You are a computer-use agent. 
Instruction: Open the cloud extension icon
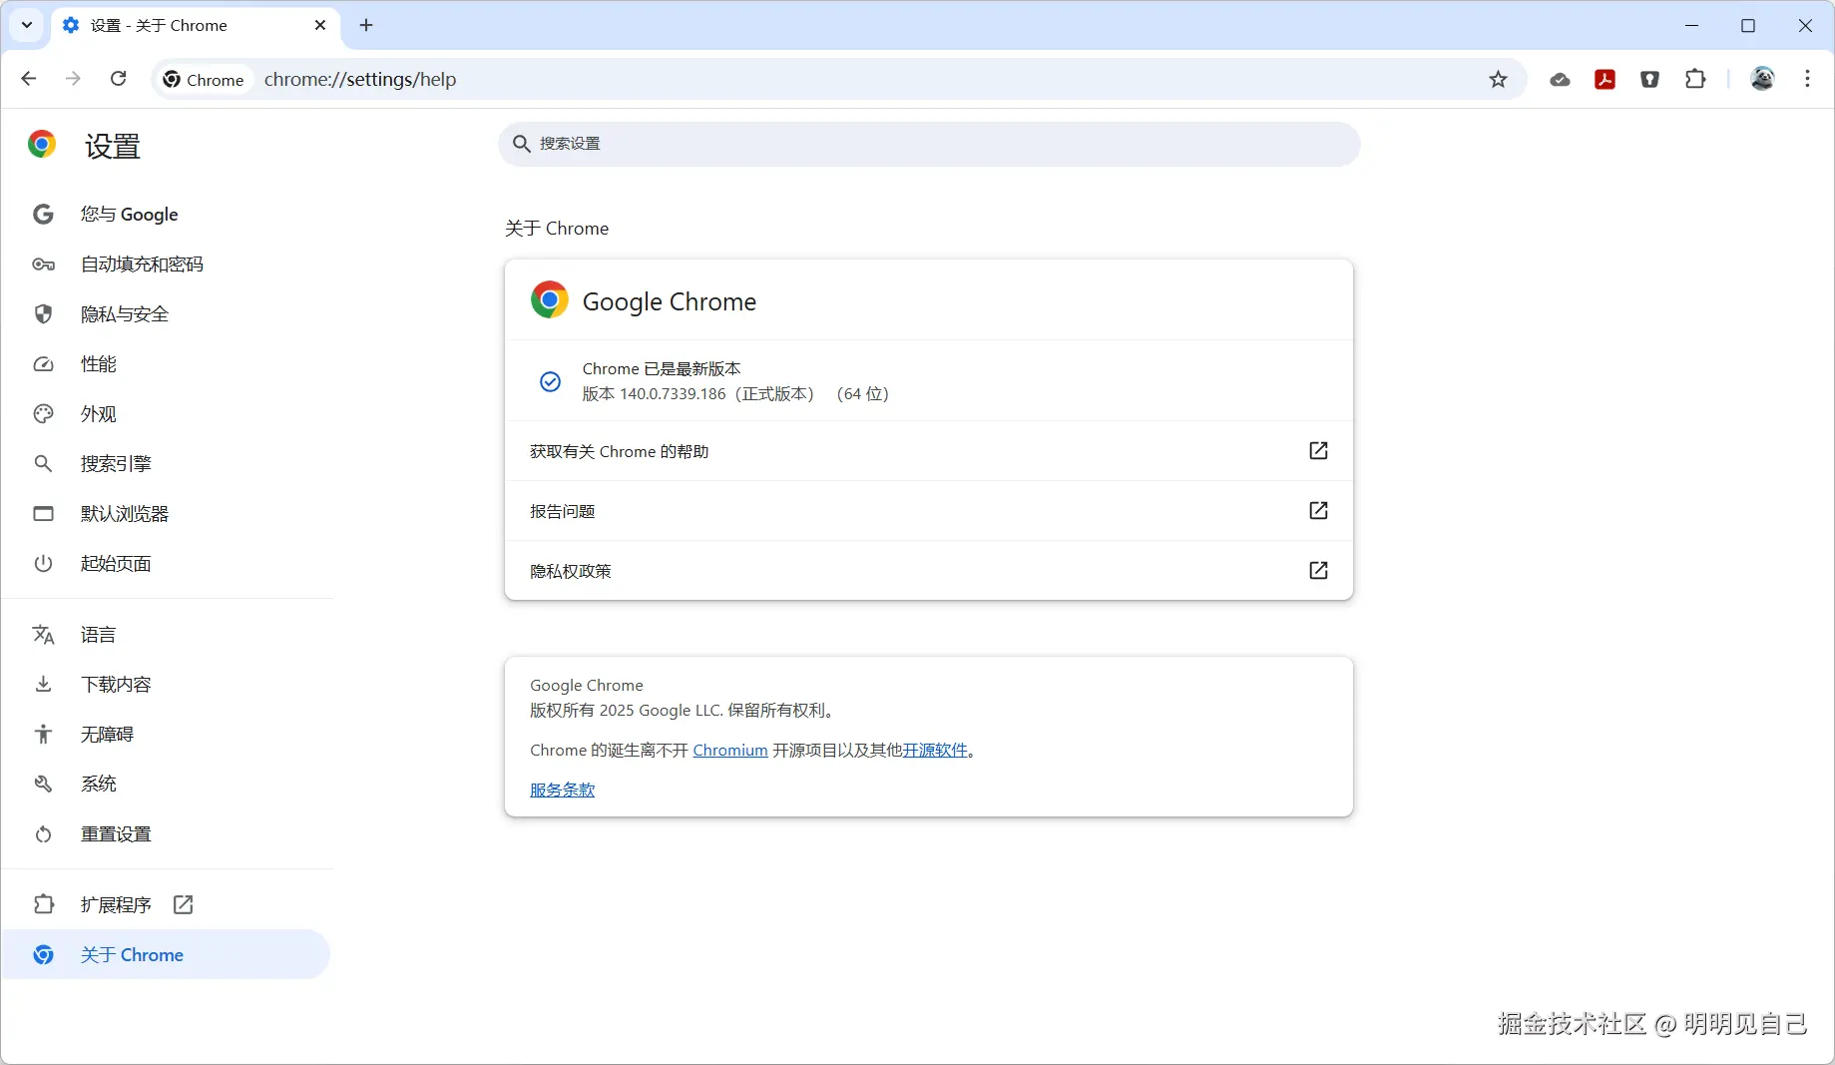tap(1560, 79)
